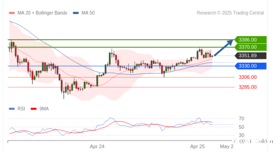276x152 pixels.
Task: Click the Apr 24 date axis label
Action: click(x=97, y=146)
